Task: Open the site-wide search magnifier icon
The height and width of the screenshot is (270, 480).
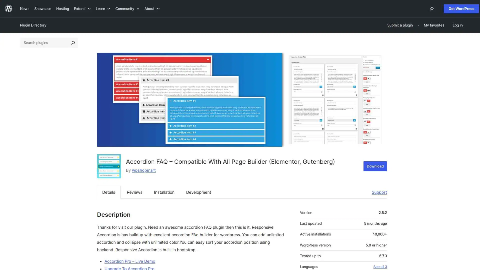Action: tap(431, 9)
